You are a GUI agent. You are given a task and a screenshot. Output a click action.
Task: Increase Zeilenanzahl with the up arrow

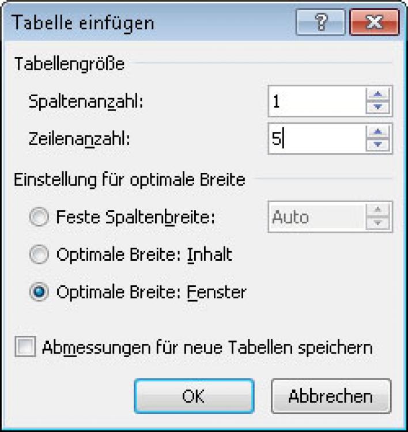click(379, 132)
